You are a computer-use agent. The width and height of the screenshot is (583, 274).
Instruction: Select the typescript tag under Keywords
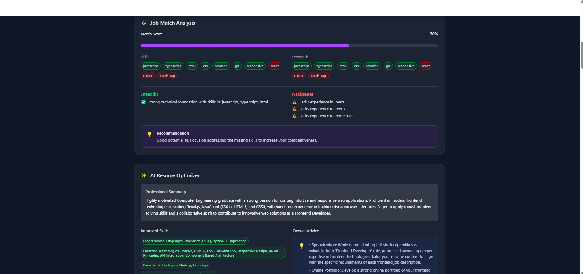pos(324,66)
